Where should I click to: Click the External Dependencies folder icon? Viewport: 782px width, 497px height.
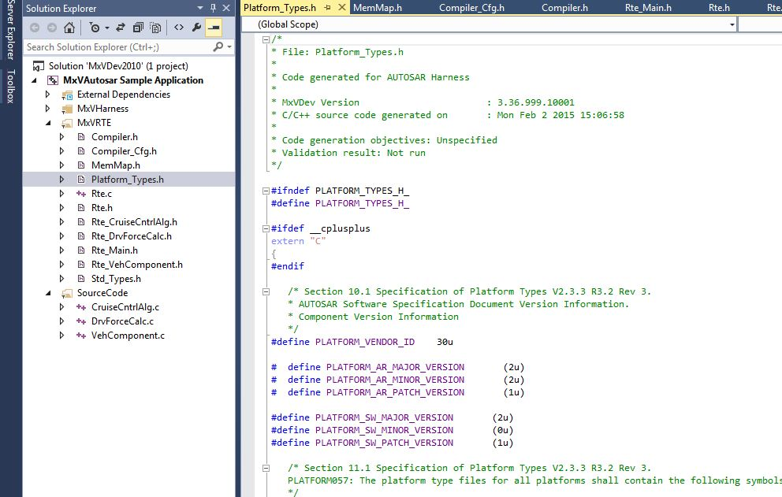point(67,95)
